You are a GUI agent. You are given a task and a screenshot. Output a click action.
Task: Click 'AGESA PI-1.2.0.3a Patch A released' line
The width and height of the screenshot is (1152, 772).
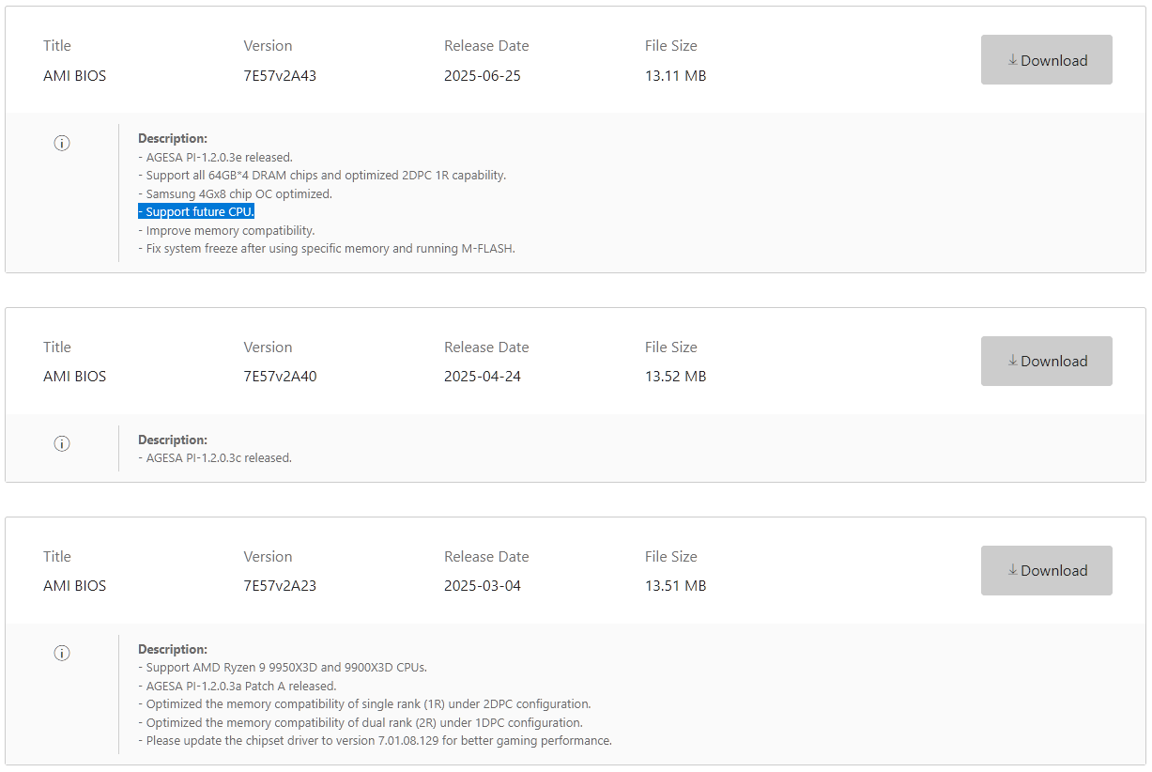click(237, 686)
